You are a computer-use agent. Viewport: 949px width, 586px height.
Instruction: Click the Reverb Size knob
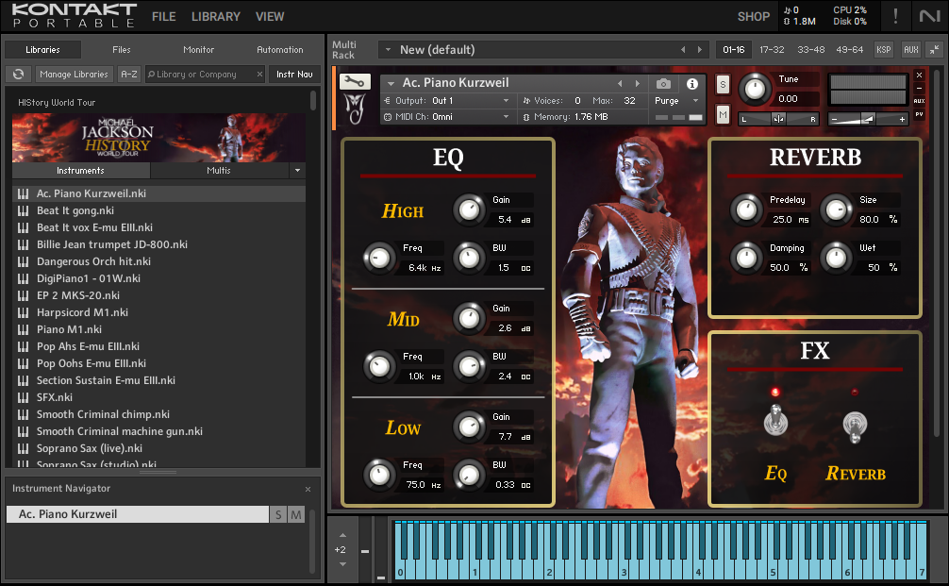836,210
